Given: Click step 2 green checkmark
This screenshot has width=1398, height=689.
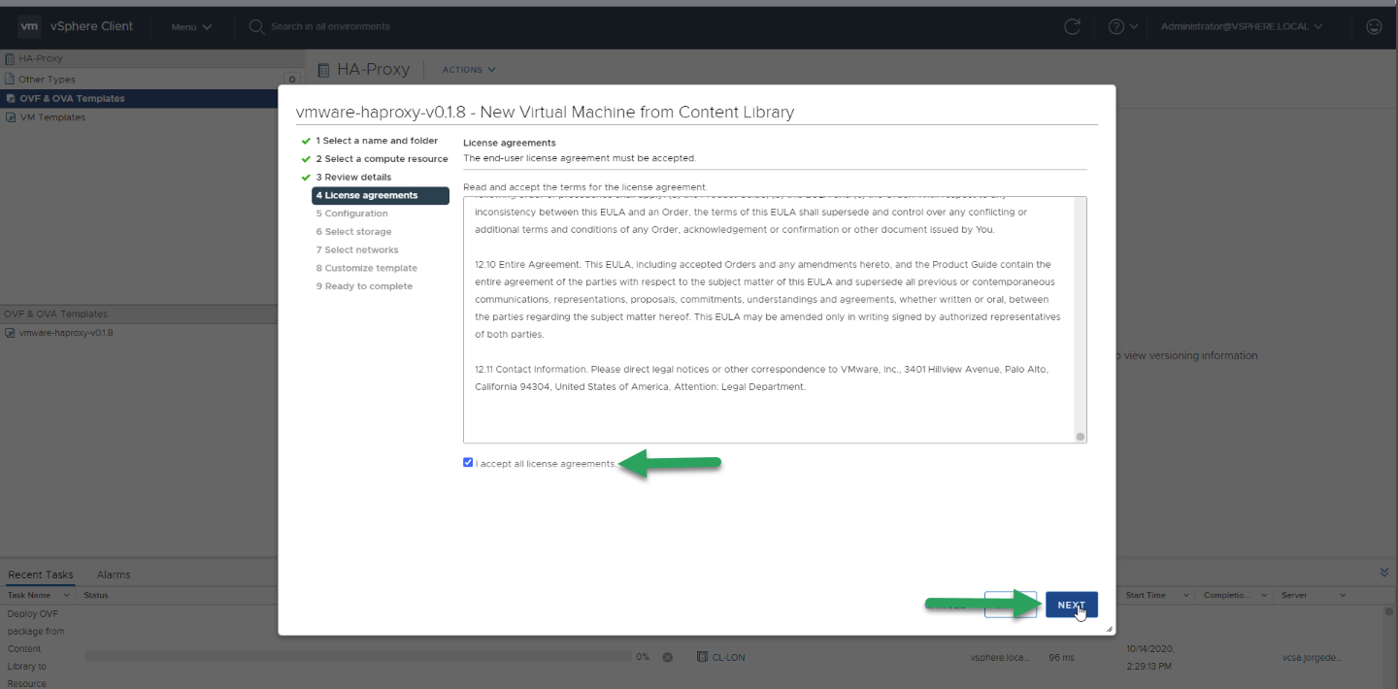Looking at the screenshot, I should (306, 159).
